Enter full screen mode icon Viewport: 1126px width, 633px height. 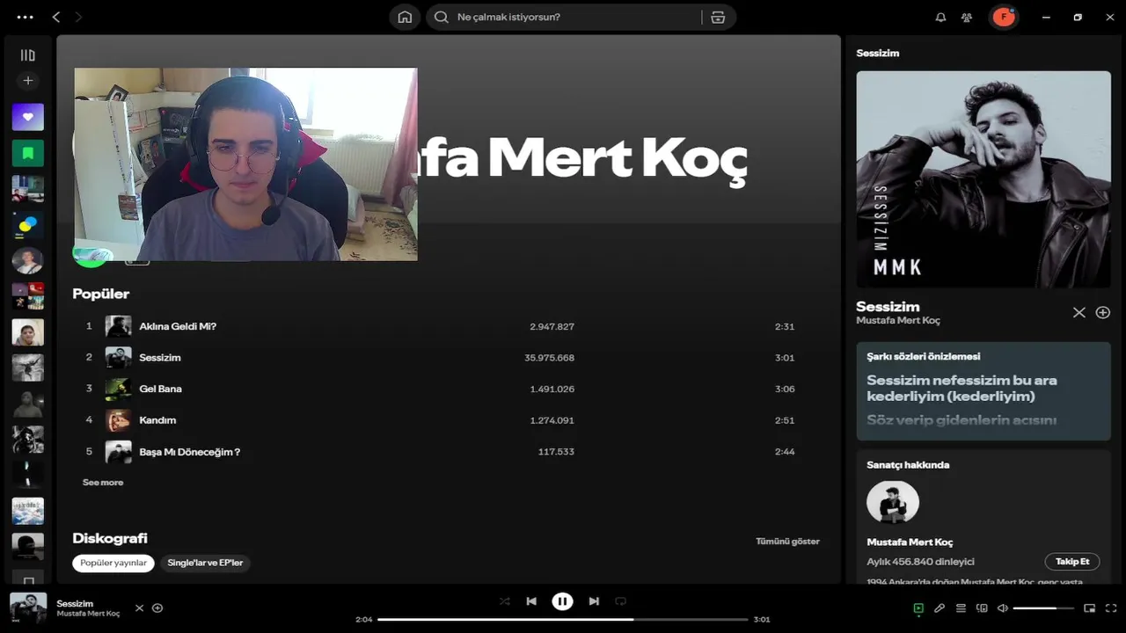(x=1111, y=608)
